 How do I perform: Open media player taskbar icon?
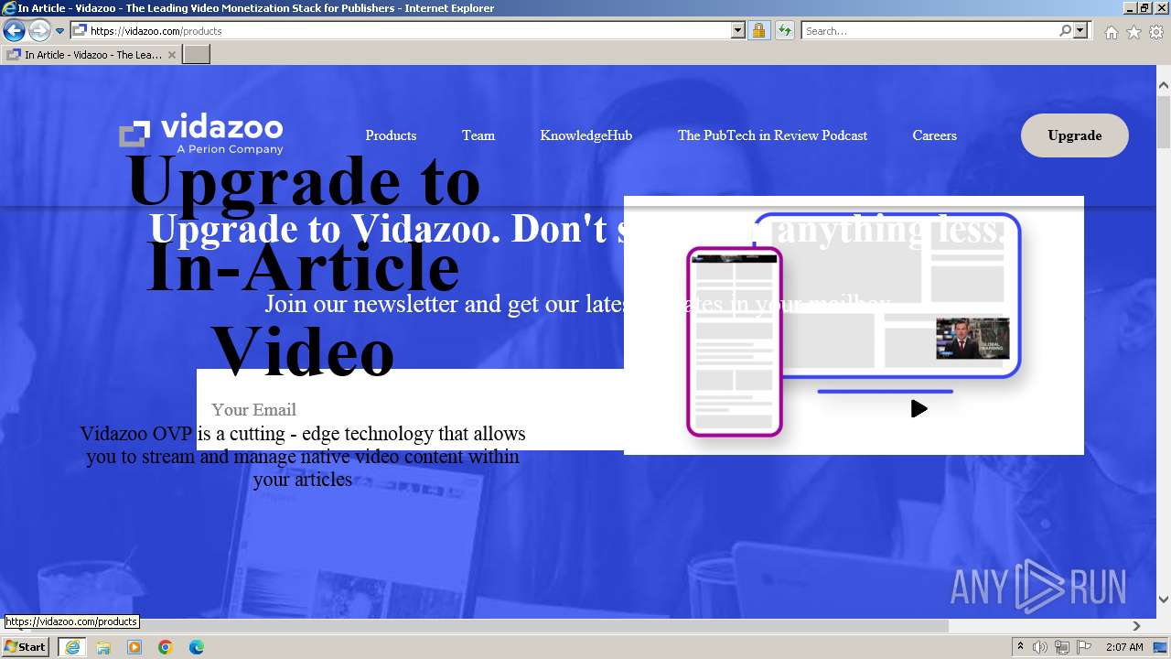(x=134, y=647)
